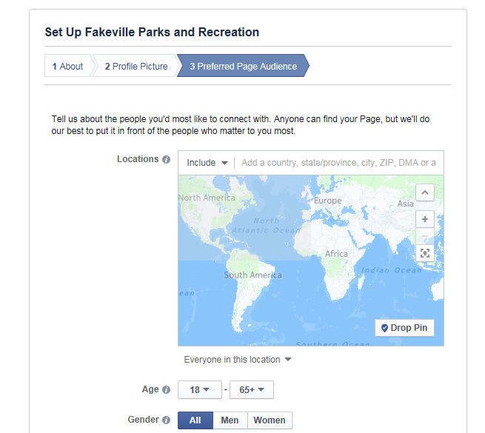Image resolution: width=485 pixels, height=433 pixels.
Task: Click the Drop Pin button
Action: click(x=404, y=328)
